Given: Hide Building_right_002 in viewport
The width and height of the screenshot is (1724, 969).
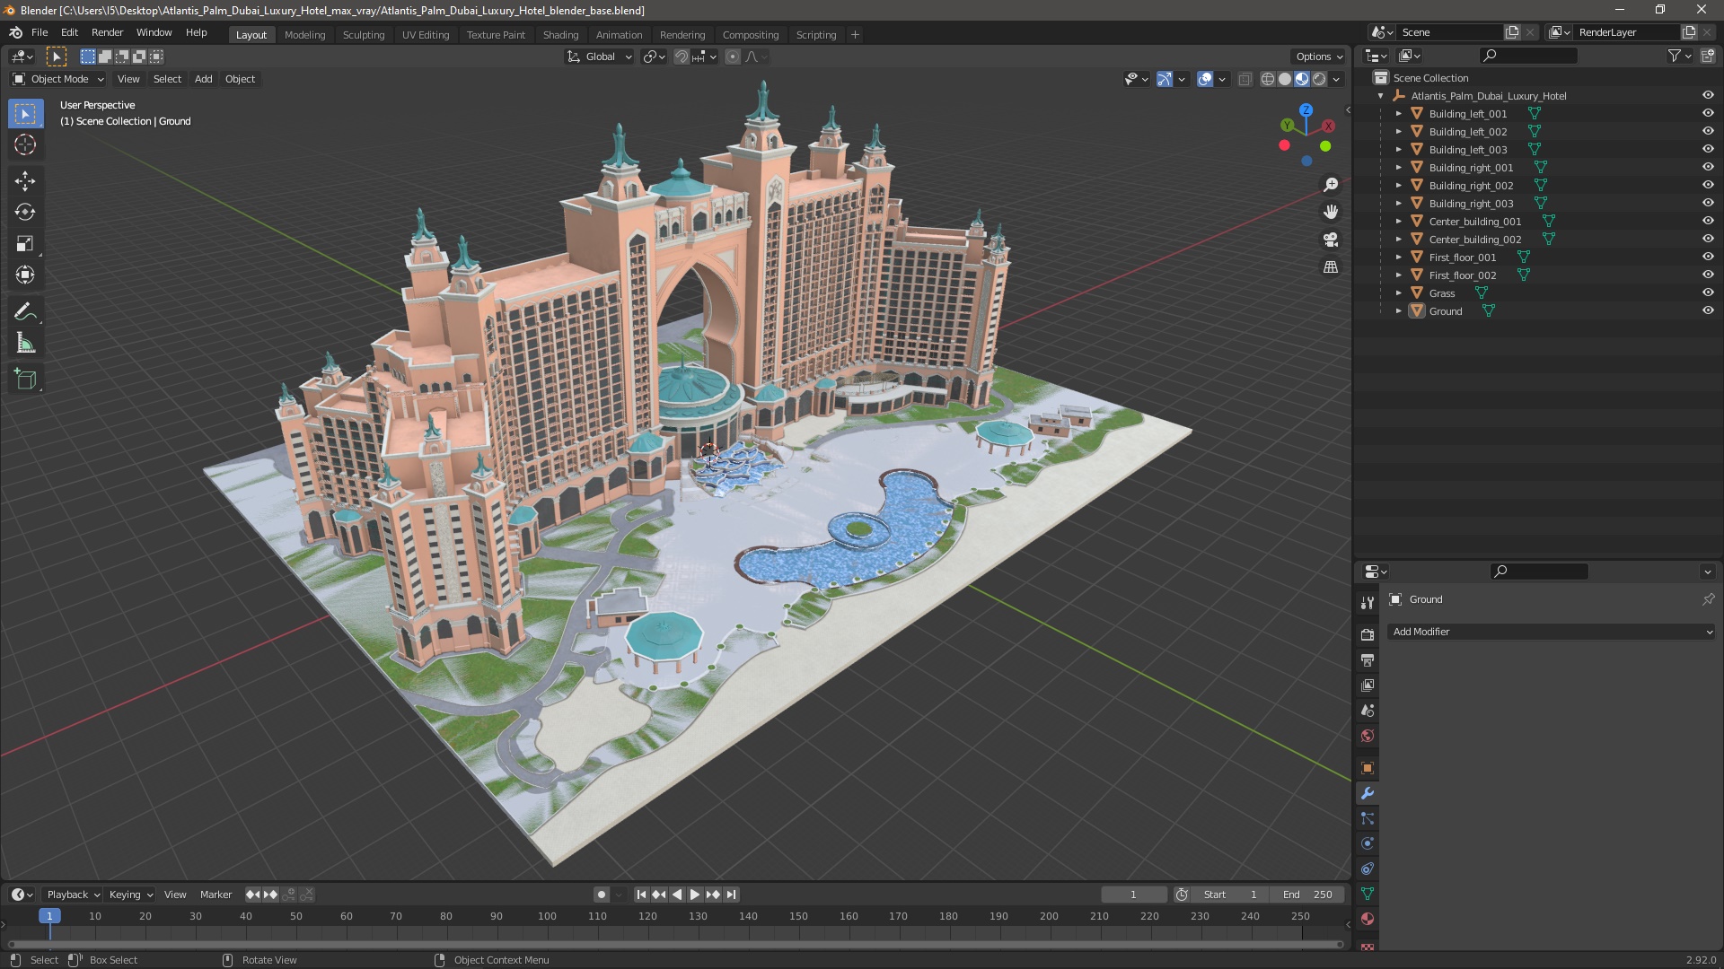Looking at the screenshot, I should click(1708, 186).
